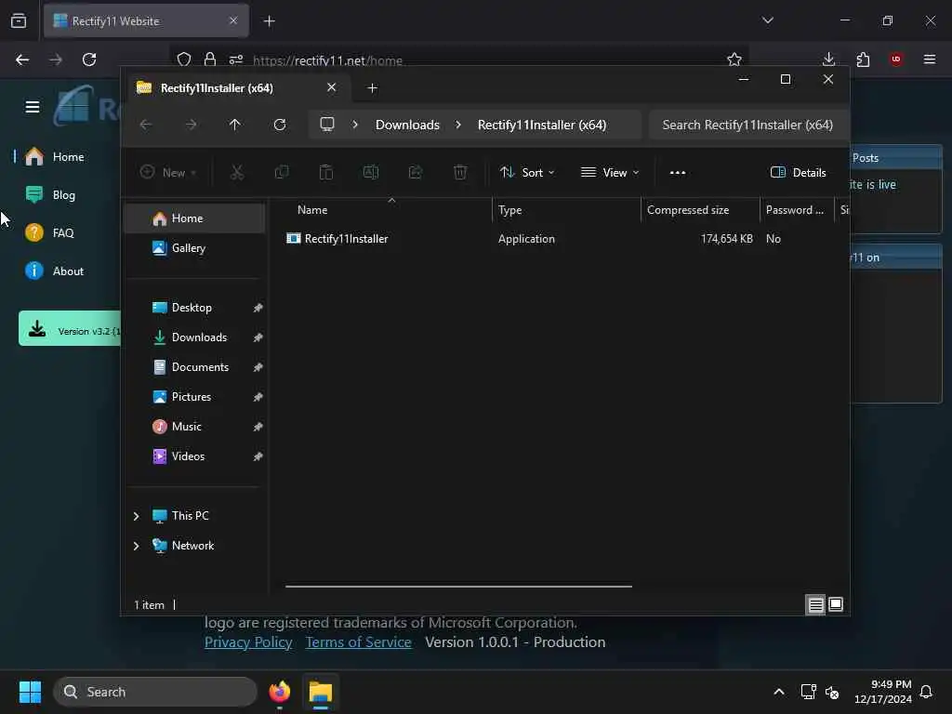This screenshot has width=952, height=714.
Task: Close the Rectify11Installer (x64) Explorer tab
Action: click(x=332, y=87)
